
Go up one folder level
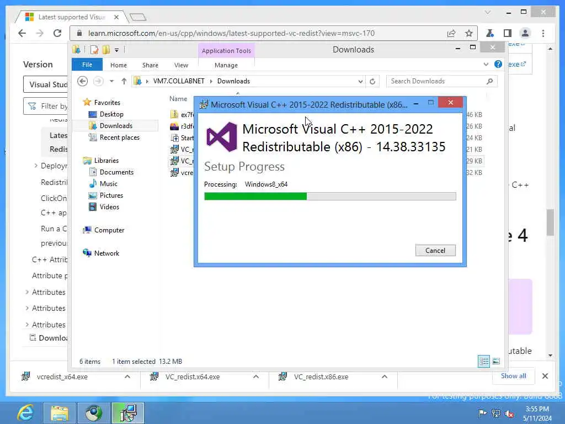point(124,81)
